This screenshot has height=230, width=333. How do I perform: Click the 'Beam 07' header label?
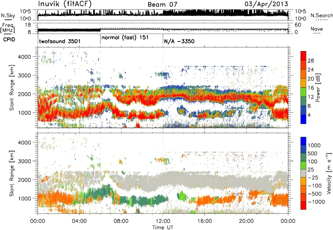pyautogui.click(x=162, y=5)
